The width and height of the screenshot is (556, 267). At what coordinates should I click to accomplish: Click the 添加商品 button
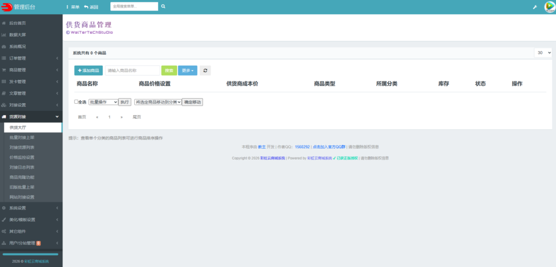coord(89,71)
